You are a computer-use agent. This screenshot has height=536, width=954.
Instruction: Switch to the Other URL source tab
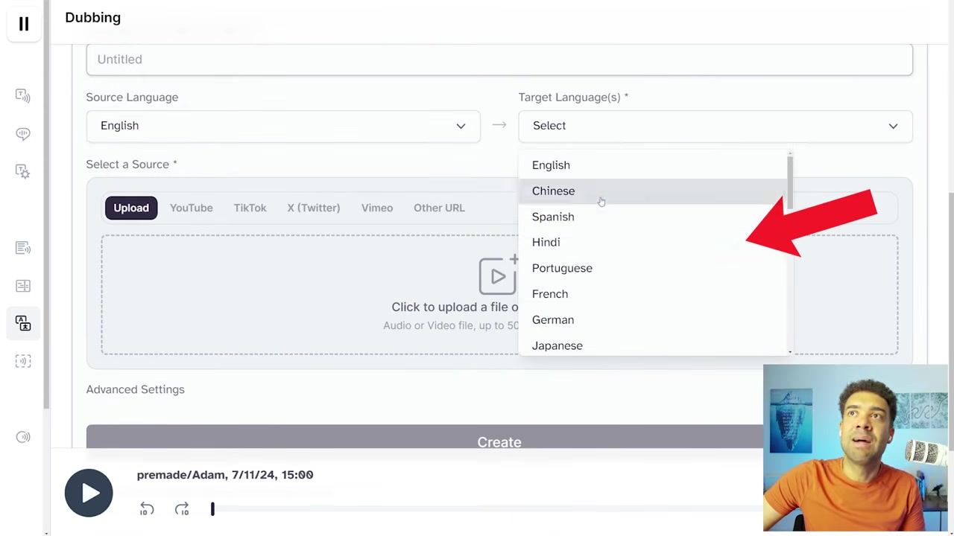pyautogui.click(x=439, y=208)
